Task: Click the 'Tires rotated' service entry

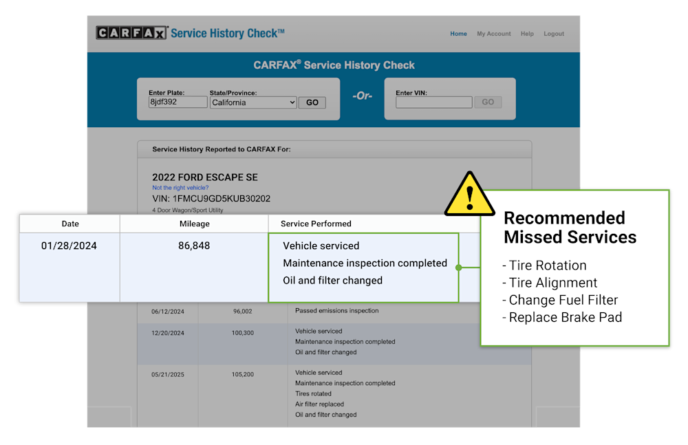Action: tap(313, 393)
